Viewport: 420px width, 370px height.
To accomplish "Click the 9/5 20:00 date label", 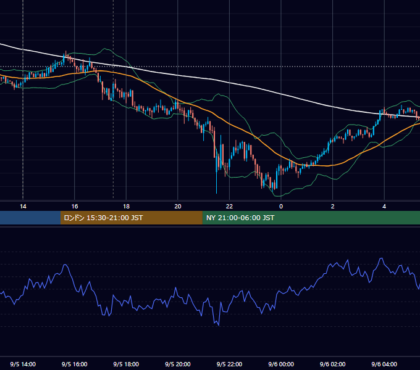I will (178, 364).
